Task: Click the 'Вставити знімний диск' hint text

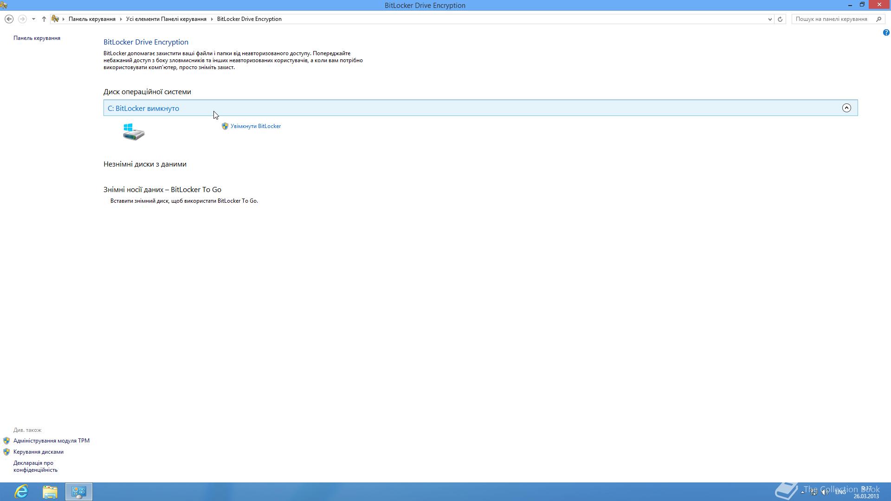Action: [184, 201]
